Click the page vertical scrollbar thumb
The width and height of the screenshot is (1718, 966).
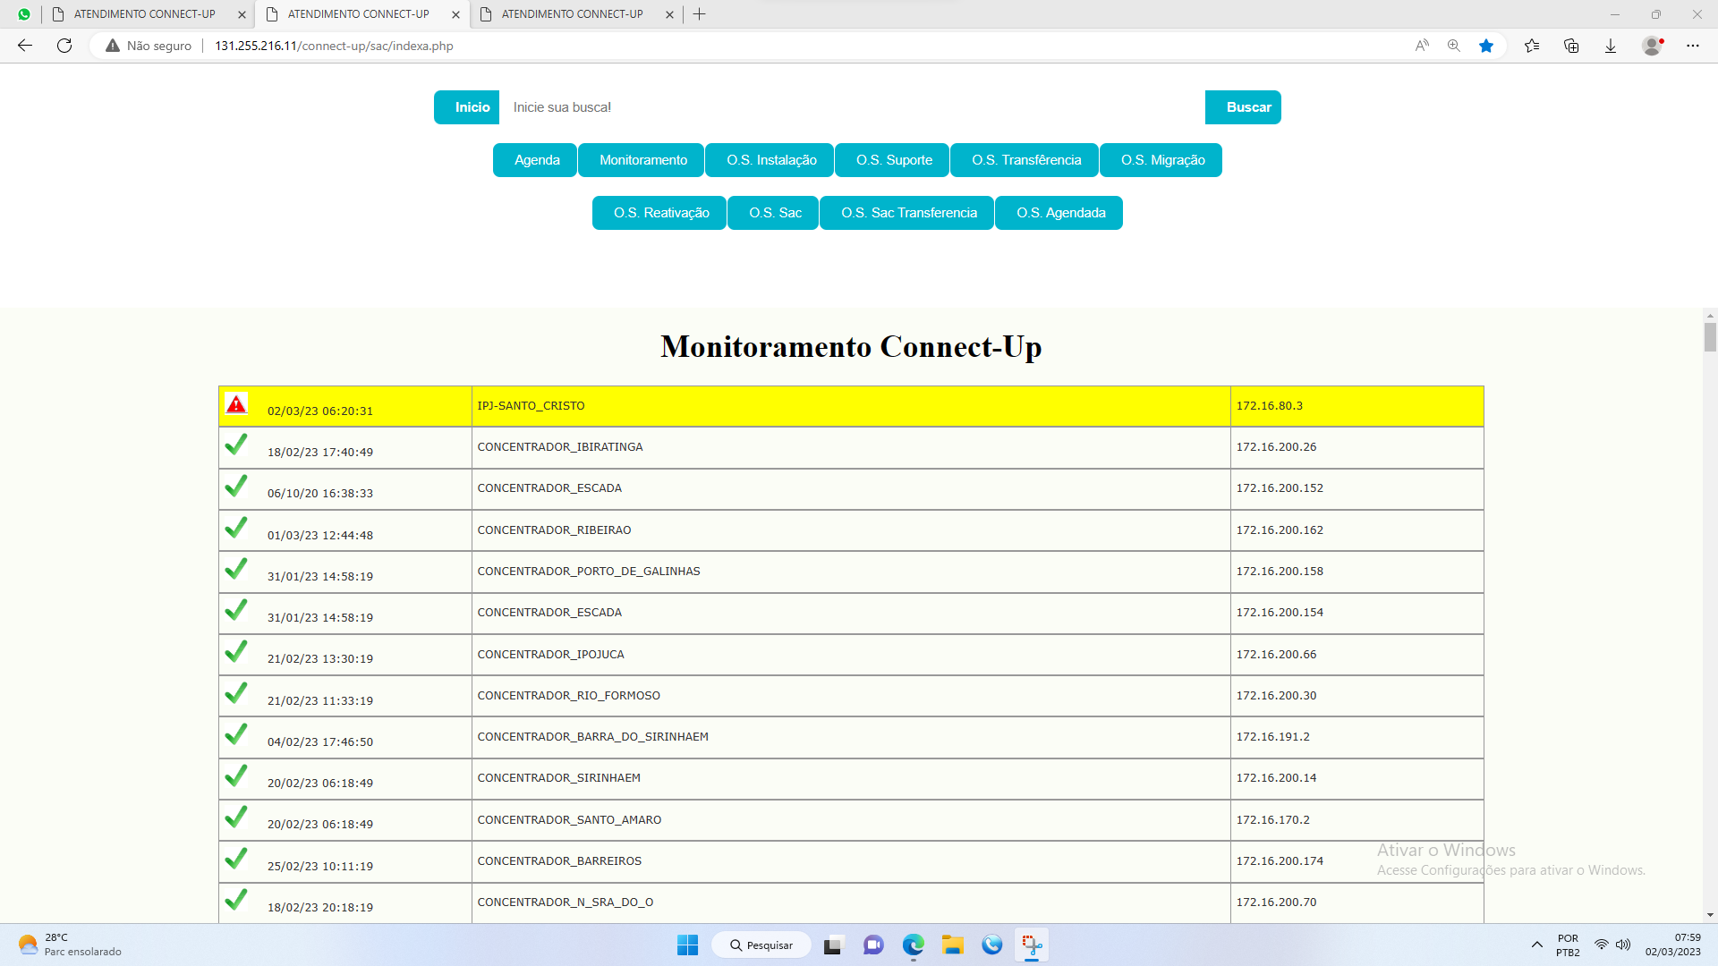pyautogui.click(x=1710, y=337)
